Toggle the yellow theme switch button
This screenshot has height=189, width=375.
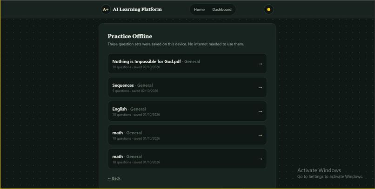(268, 10)
